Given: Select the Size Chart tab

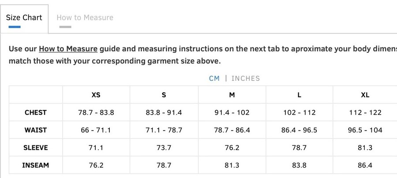Looking at the screenshot, I should coord(24,18).
